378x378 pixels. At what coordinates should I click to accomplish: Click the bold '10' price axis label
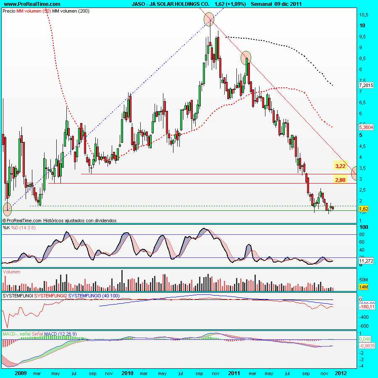362,26
